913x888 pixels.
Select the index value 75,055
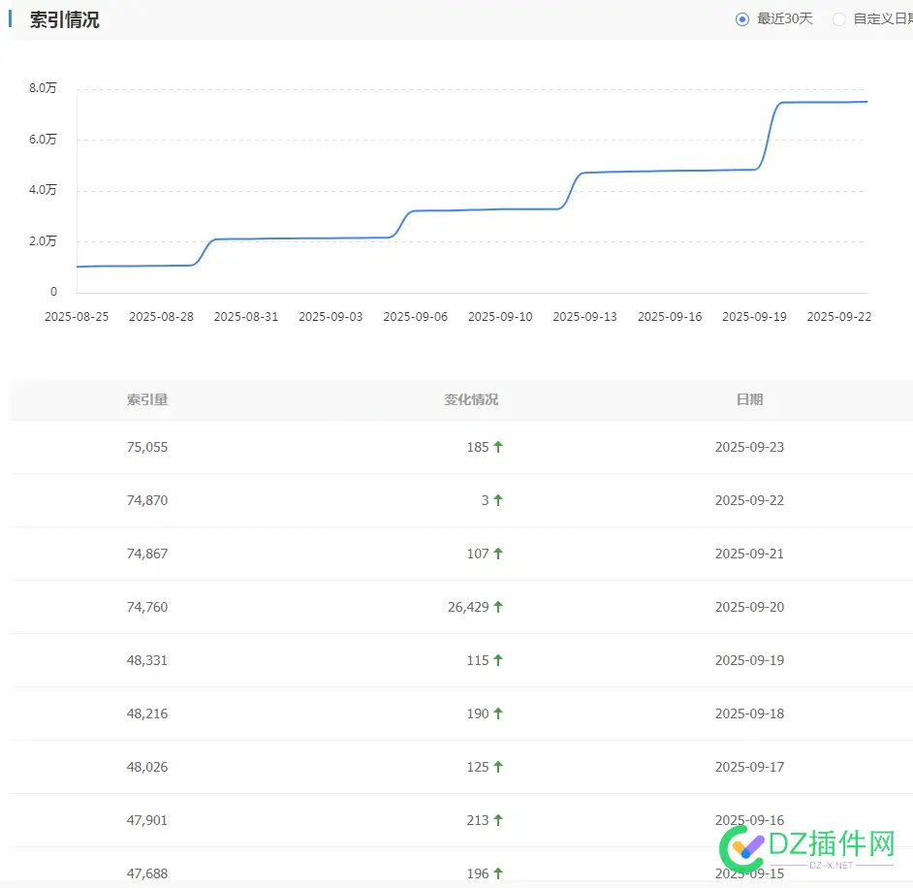click(x=147, y=447)
